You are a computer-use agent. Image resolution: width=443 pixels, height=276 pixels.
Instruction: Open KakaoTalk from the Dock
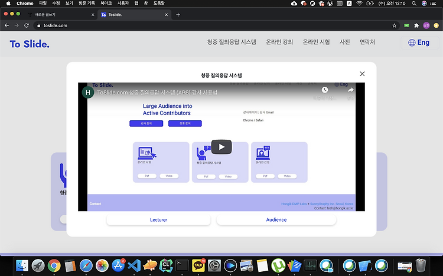tap(198, 265)
